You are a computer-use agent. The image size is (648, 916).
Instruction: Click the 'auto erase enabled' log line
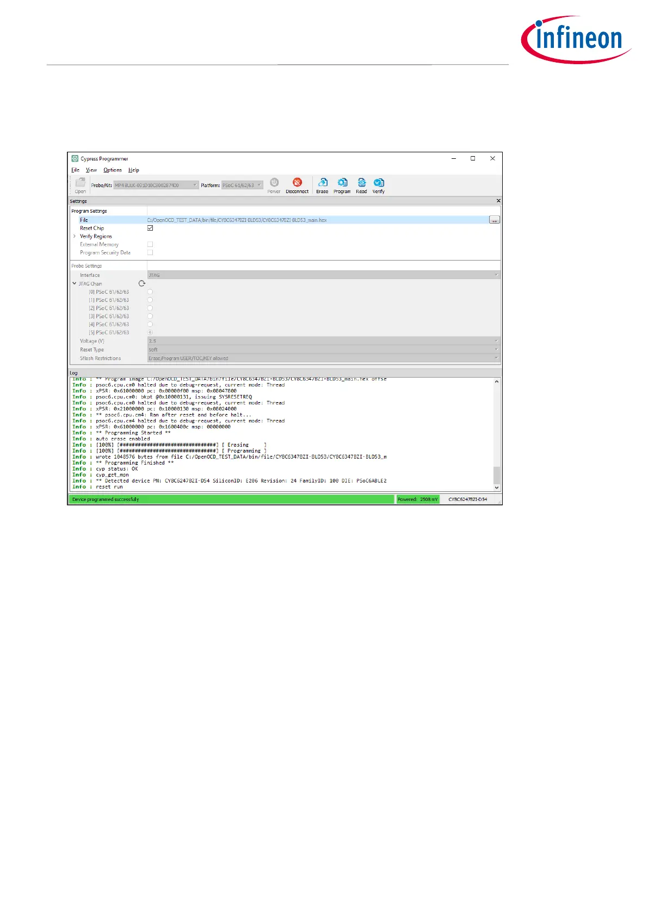pyautogui.click(x=112, y=439)
